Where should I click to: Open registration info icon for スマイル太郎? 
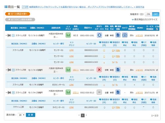tap(118, 35)
